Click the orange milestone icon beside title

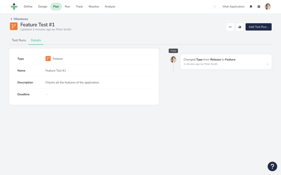coord(14,26)
